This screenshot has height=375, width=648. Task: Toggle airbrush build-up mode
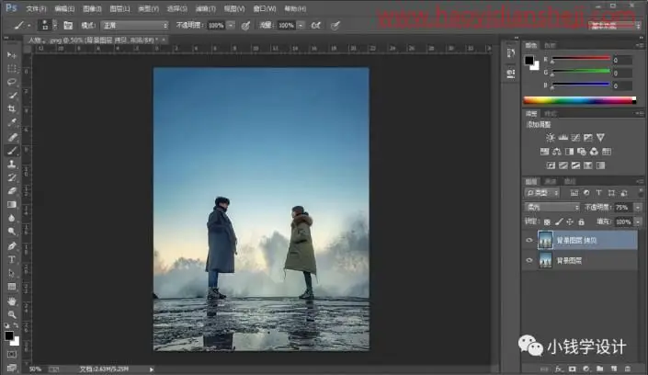[x=316, y=26]
